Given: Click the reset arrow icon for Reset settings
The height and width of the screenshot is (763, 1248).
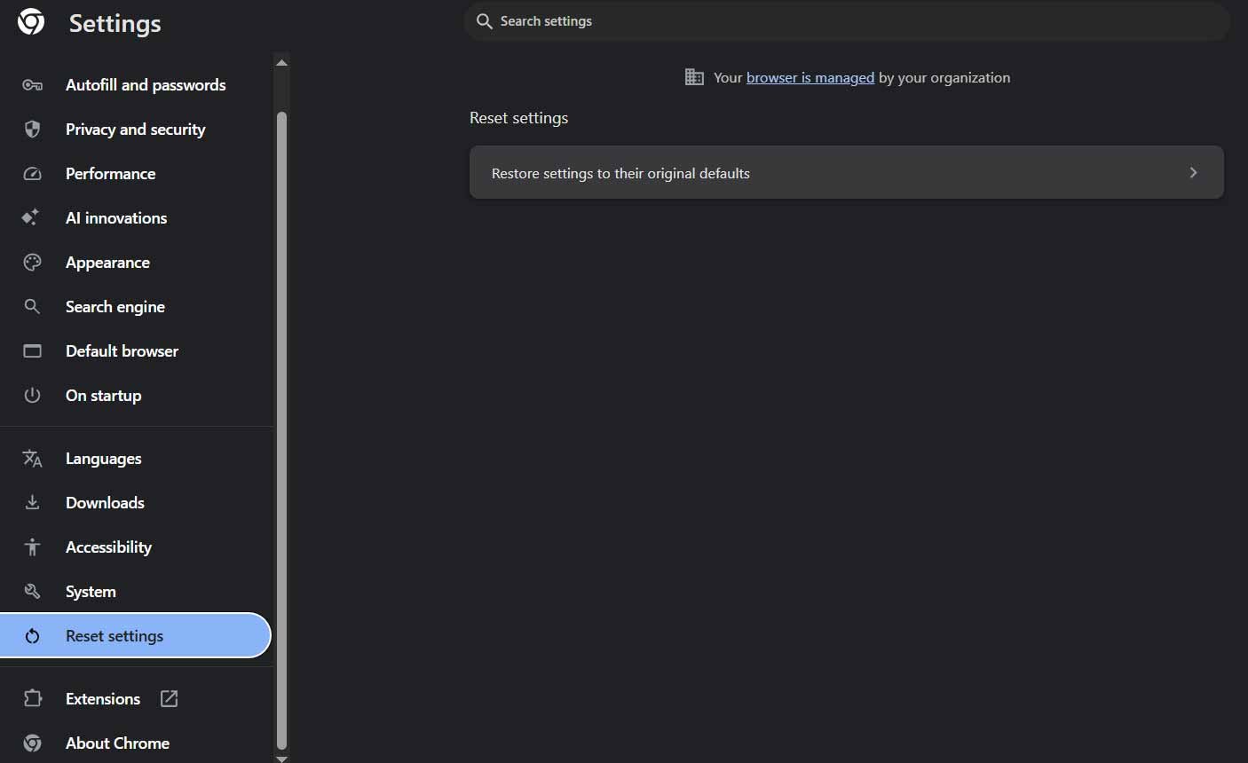Looking at the screenshot, I should (x=32, y=636).
